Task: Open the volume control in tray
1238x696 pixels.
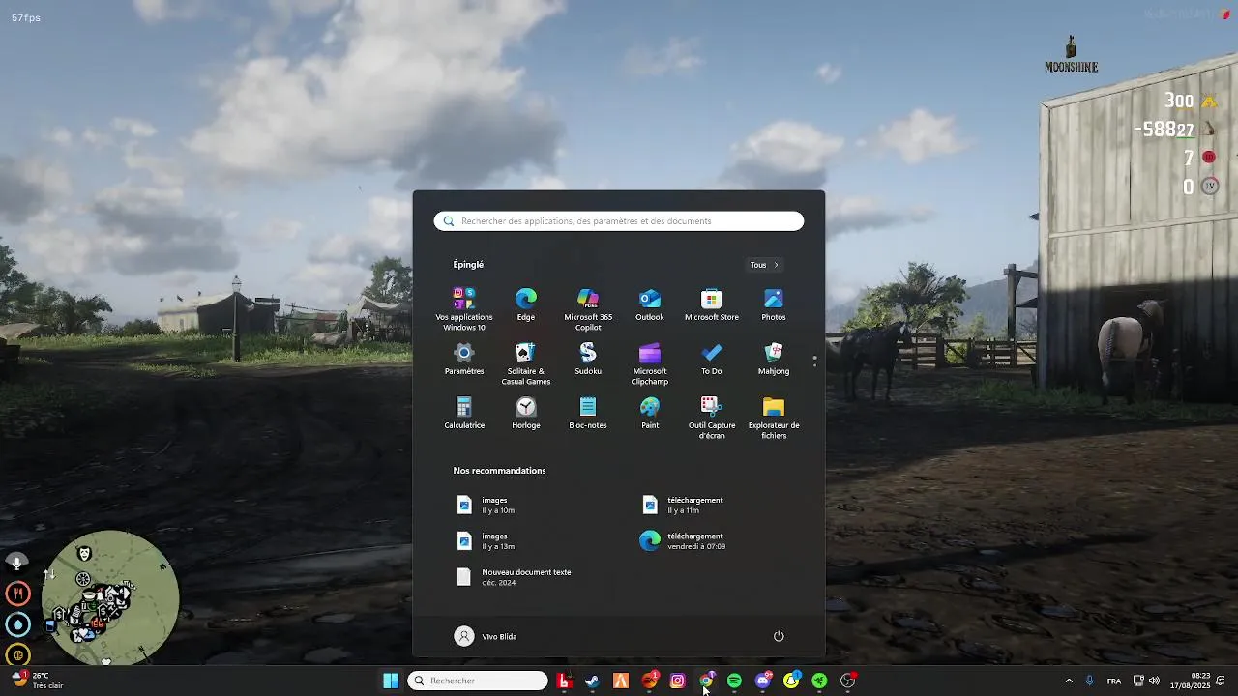Action: [x=1154, y=681]
